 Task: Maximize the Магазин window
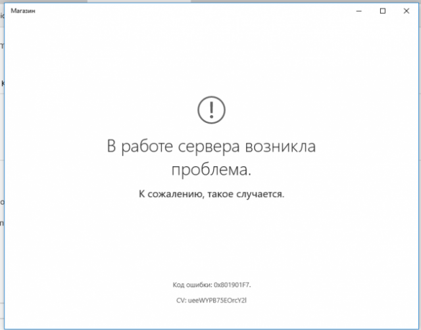coord(383,11)
